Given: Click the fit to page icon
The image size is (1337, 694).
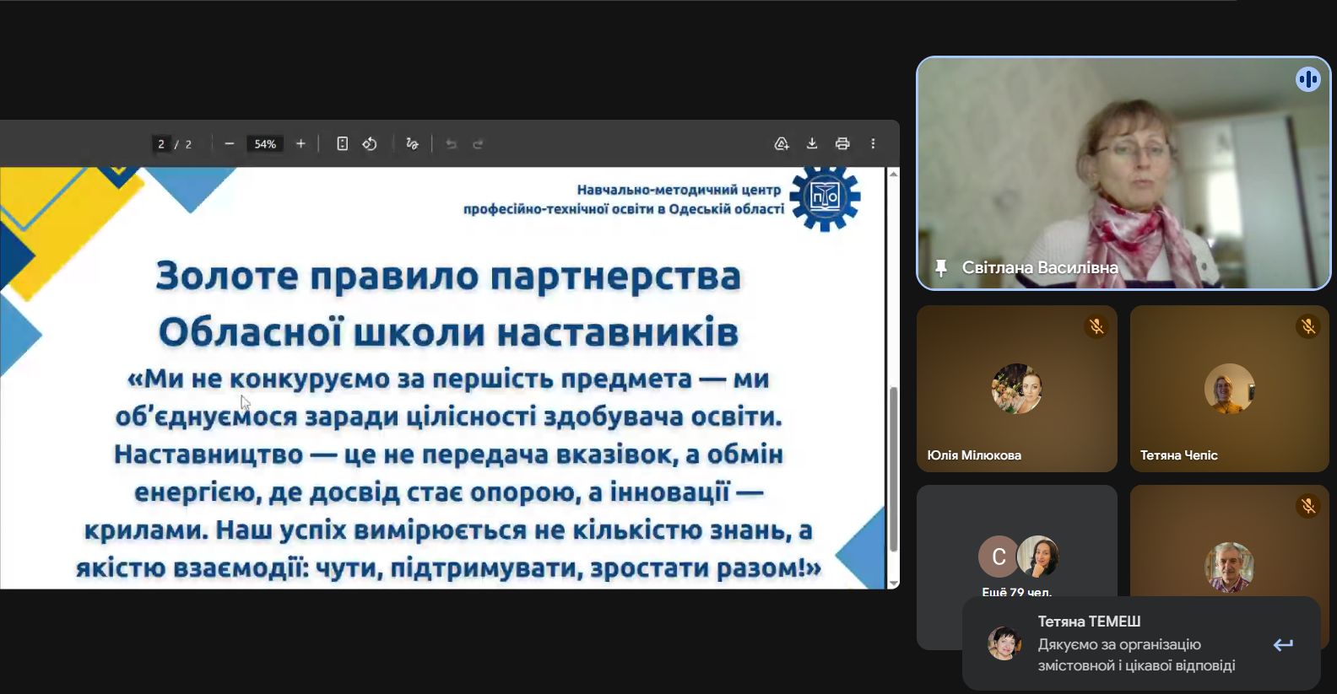Looking at the screenshot, I should (342, 144).
